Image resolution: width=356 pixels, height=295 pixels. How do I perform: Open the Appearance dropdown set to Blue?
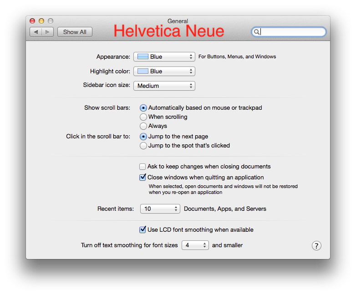[x=164, y=57]
